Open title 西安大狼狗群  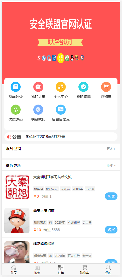pos(44,211)
